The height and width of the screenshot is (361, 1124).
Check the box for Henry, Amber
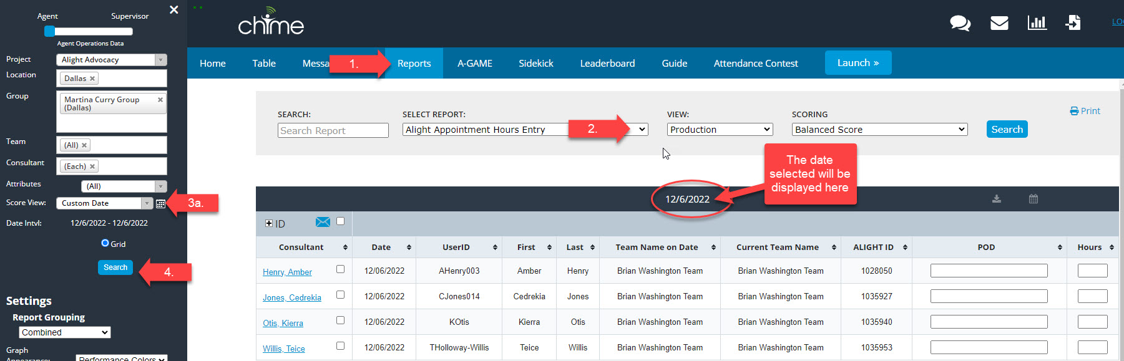[340, 269]
